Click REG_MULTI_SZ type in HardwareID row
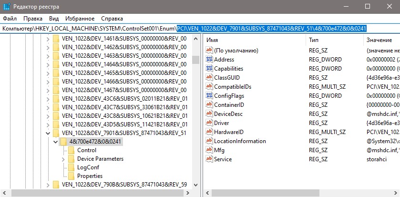 coord(327,132)
